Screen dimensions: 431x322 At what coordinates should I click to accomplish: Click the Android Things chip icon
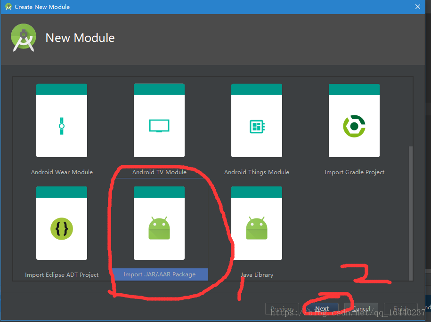(x=257, y=127)
